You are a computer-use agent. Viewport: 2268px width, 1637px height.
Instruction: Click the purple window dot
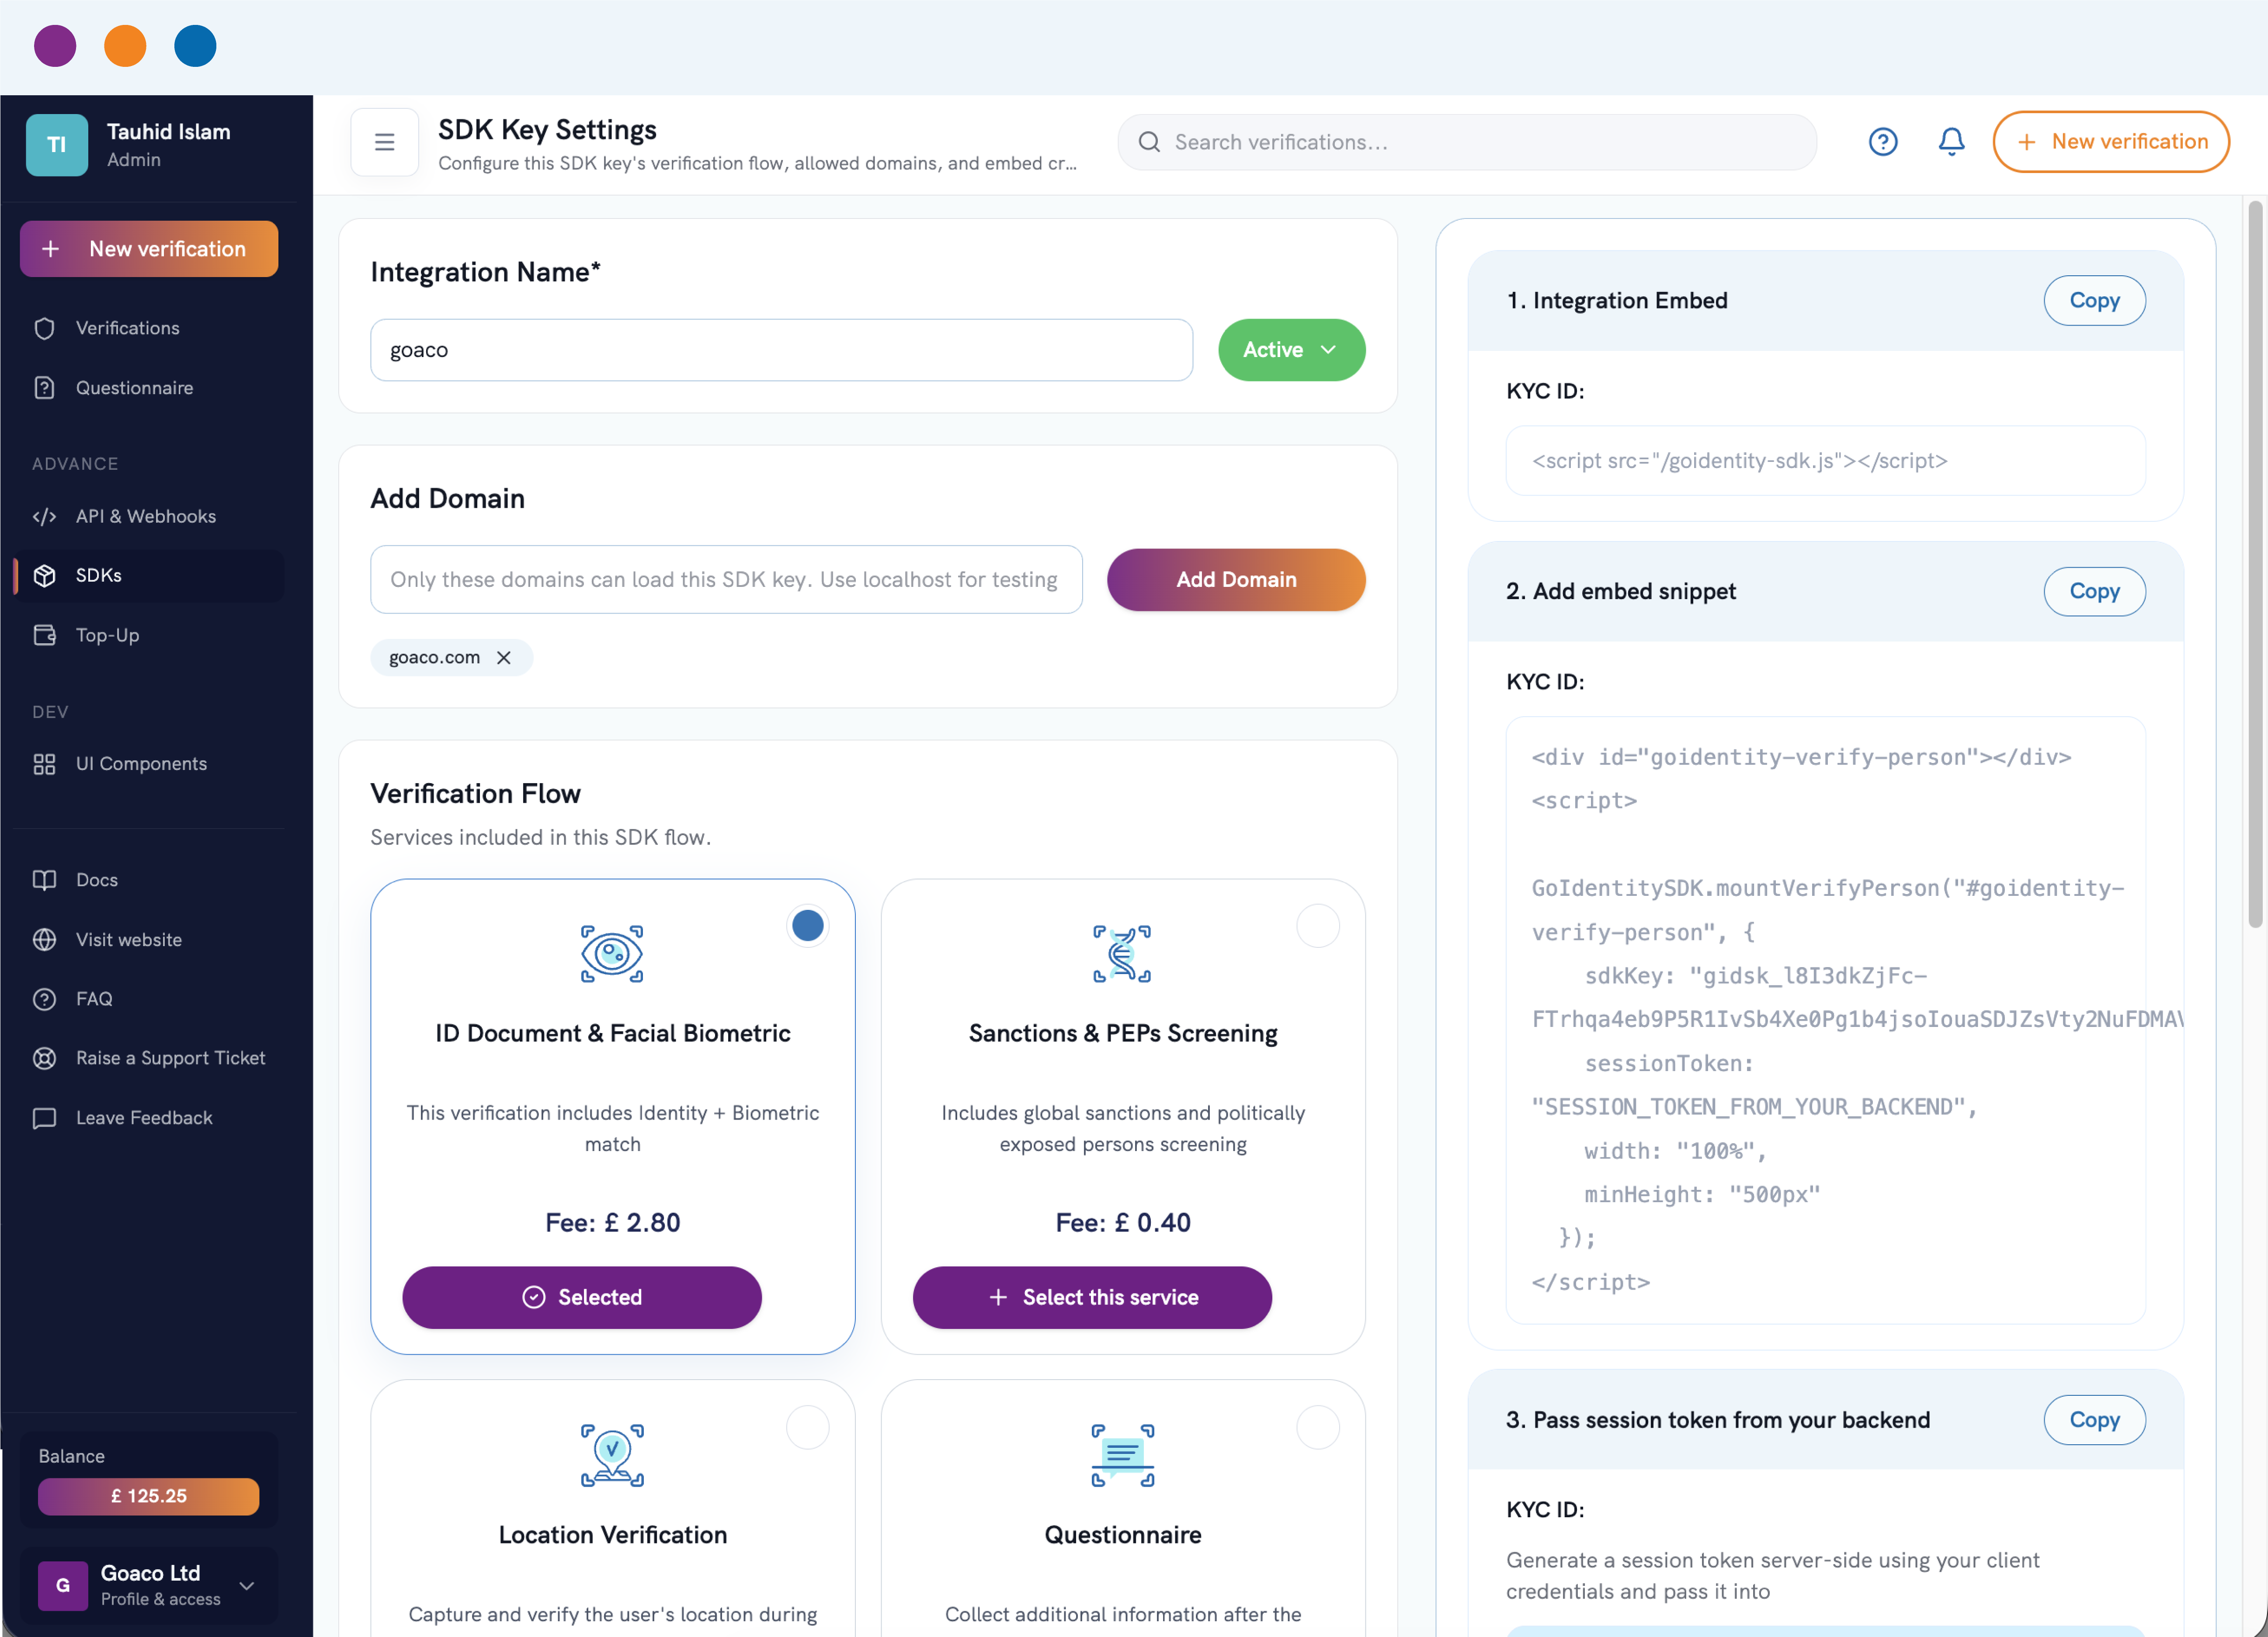55,46
